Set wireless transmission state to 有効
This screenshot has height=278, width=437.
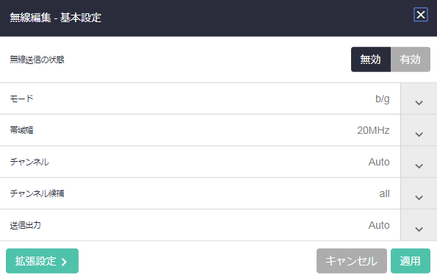coord(411,60)
